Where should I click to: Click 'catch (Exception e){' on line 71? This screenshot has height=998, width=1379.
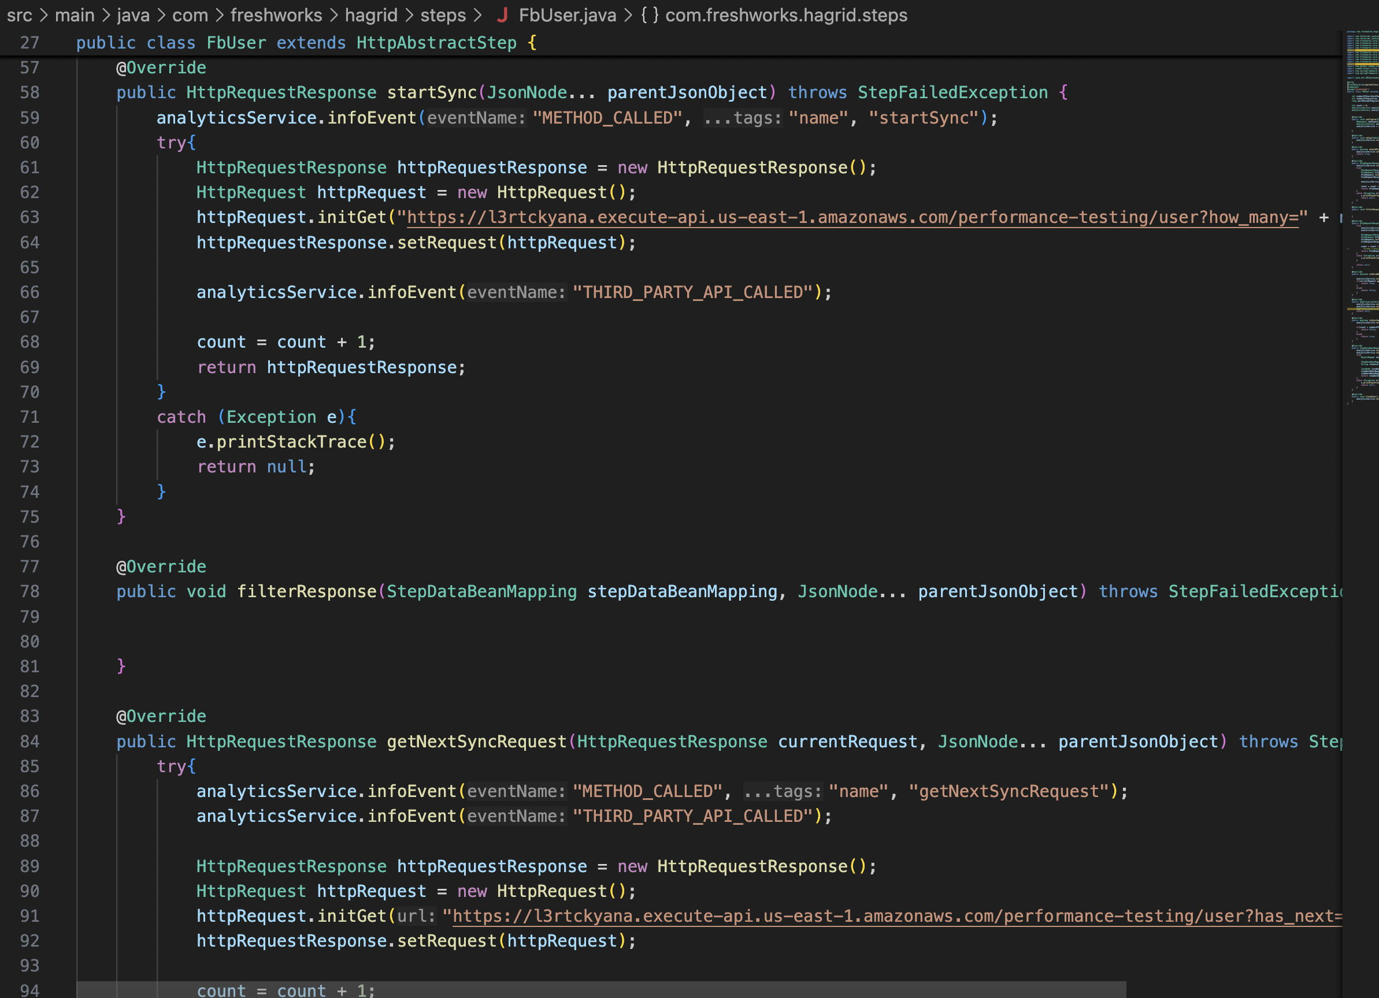point(256,418)
